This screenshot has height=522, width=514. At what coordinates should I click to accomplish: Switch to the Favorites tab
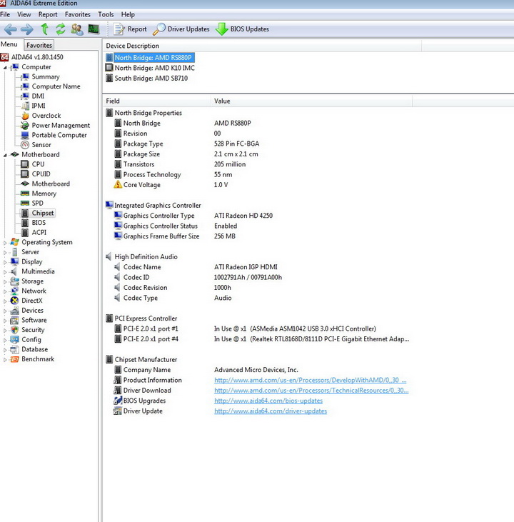point(39,45)
